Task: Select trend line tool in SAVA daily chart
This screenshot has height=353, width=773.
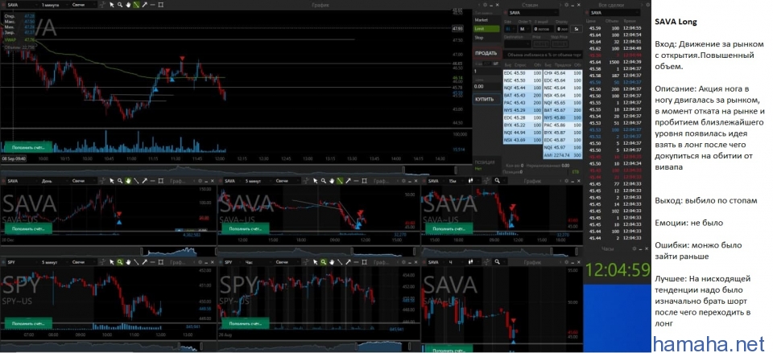Action: tap(136, 181)
